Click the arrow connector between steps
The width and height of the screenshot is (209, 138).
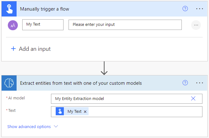tap(104, 68)
